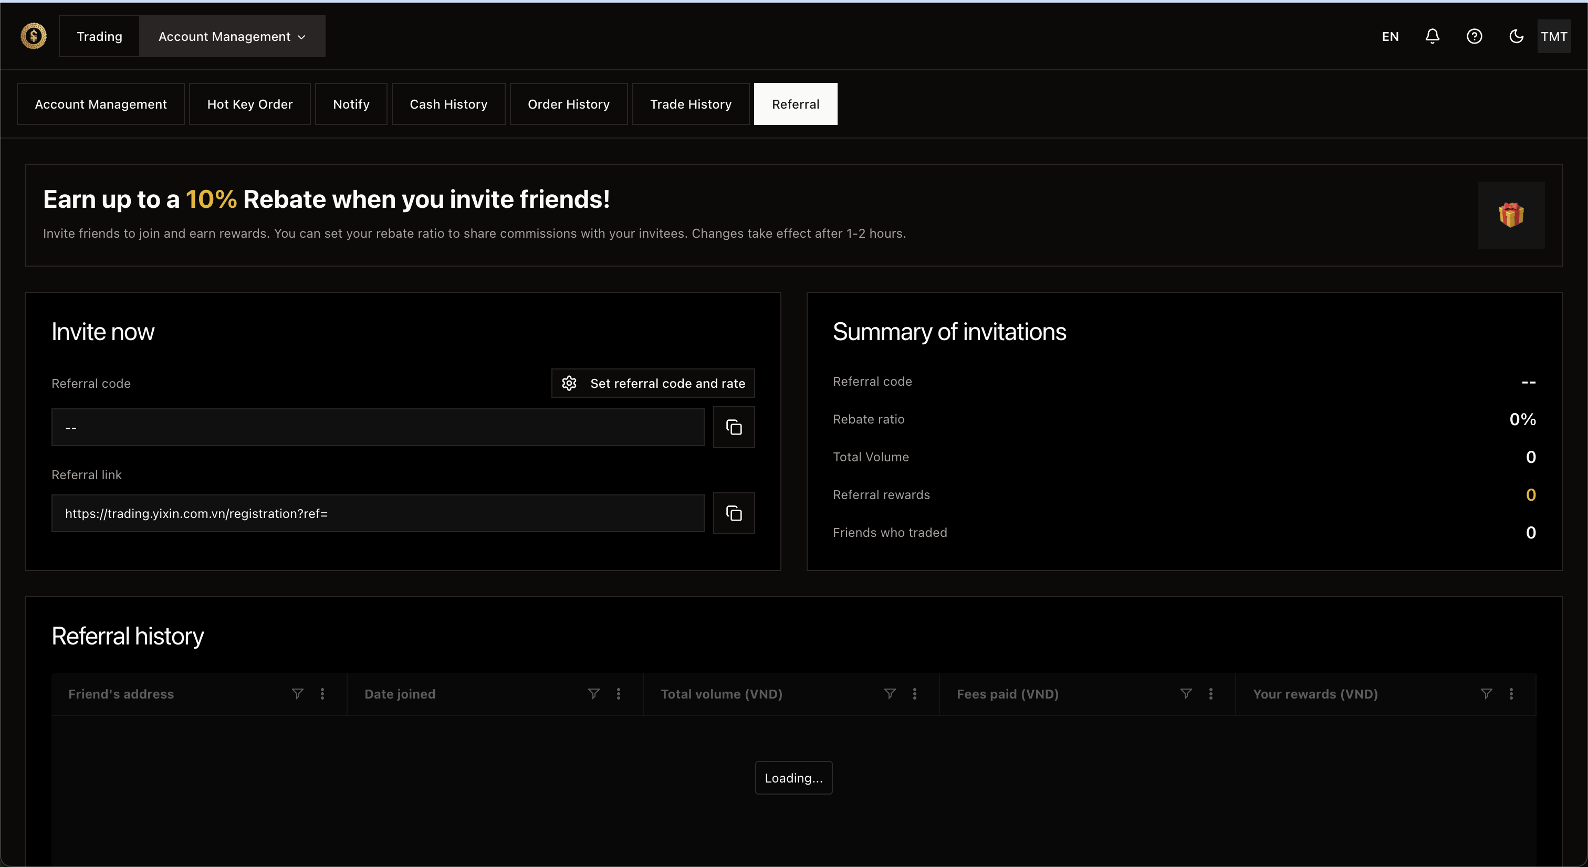The height and width of the screenshot is (867, 1588).
Task: Open the help question mark icon
Action: coord(1474,36)
